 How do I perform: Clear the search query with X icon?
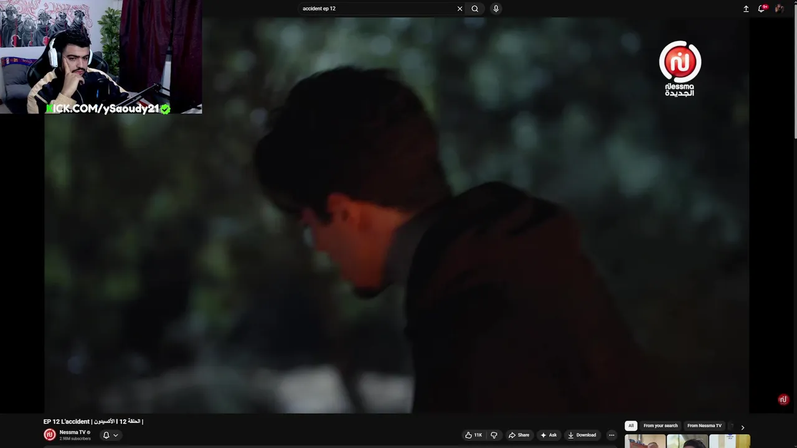[460, 9]
